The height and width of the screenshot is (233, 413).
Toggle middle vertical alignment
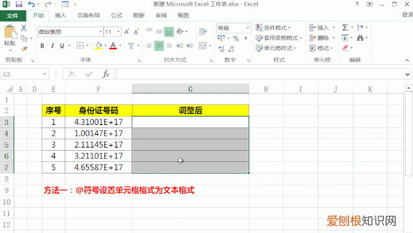(x=159, y=32)
